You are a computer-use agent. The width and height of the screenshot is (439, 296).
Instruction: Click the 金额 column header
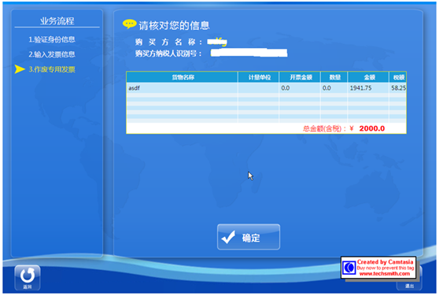coord(368,77)
